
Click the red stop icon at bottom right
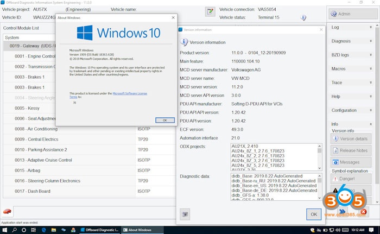[x=363, y=211]
